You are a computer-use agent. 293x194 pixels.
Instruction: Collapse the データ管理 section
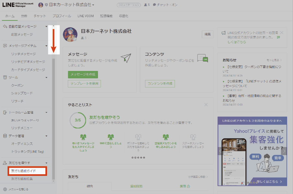pyautogui.click(x=46, y=136)
